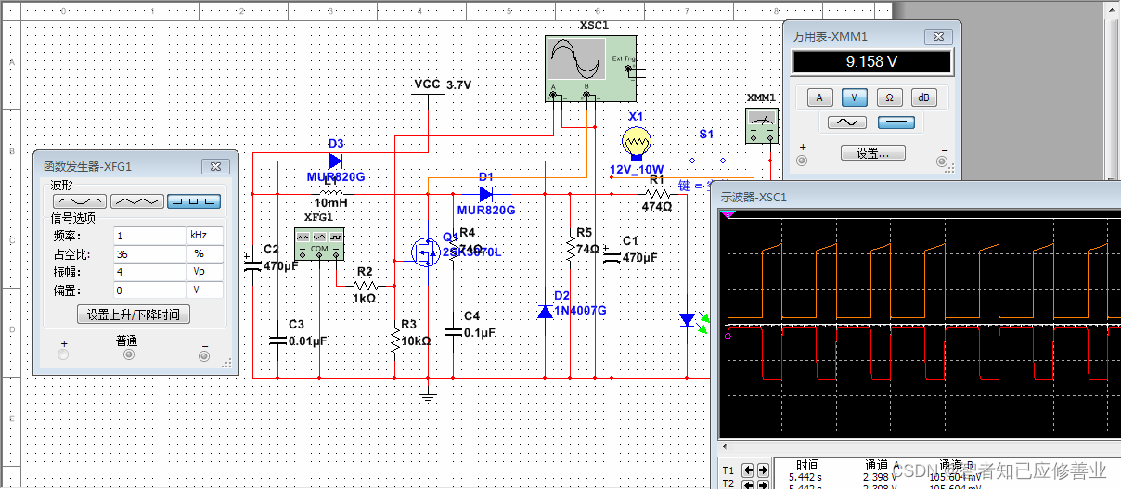The height and width of the screenshot is (489, 1121).
Task: Click the VCC 3.7V supply label
Action: [443, 84]
